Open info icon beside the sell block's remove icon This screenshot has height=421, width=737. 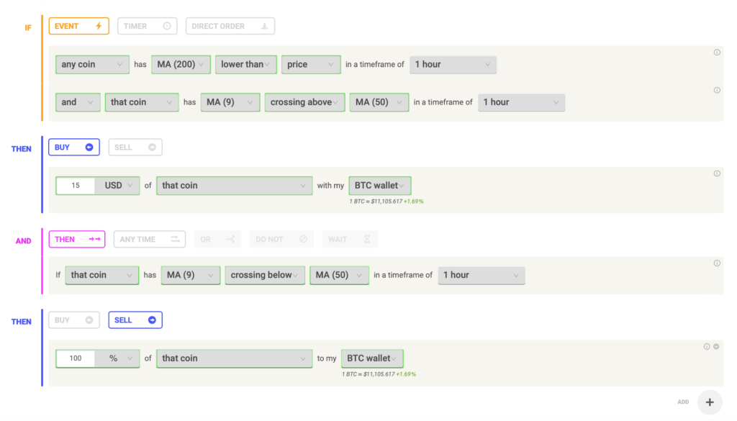click(x=707, y=346)
